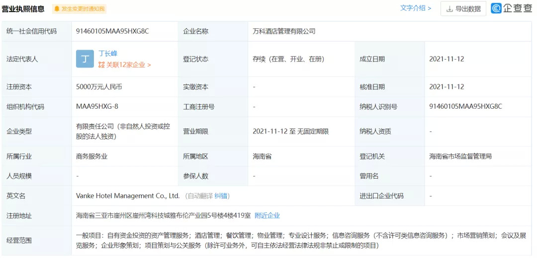Select company name 万科酒店管理有限公司
The image size is (537, 258).
283,31
